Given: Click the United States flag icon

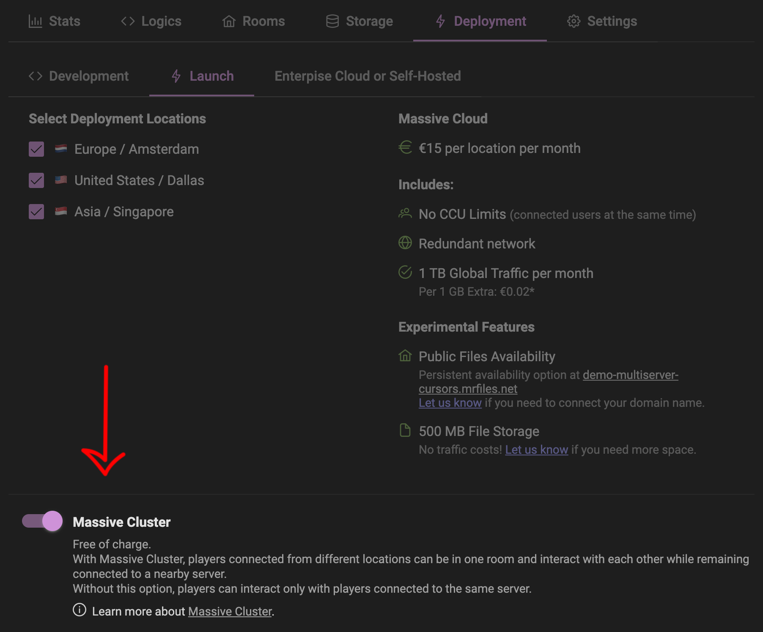Looking at the screenshot, I should (61, 180).
